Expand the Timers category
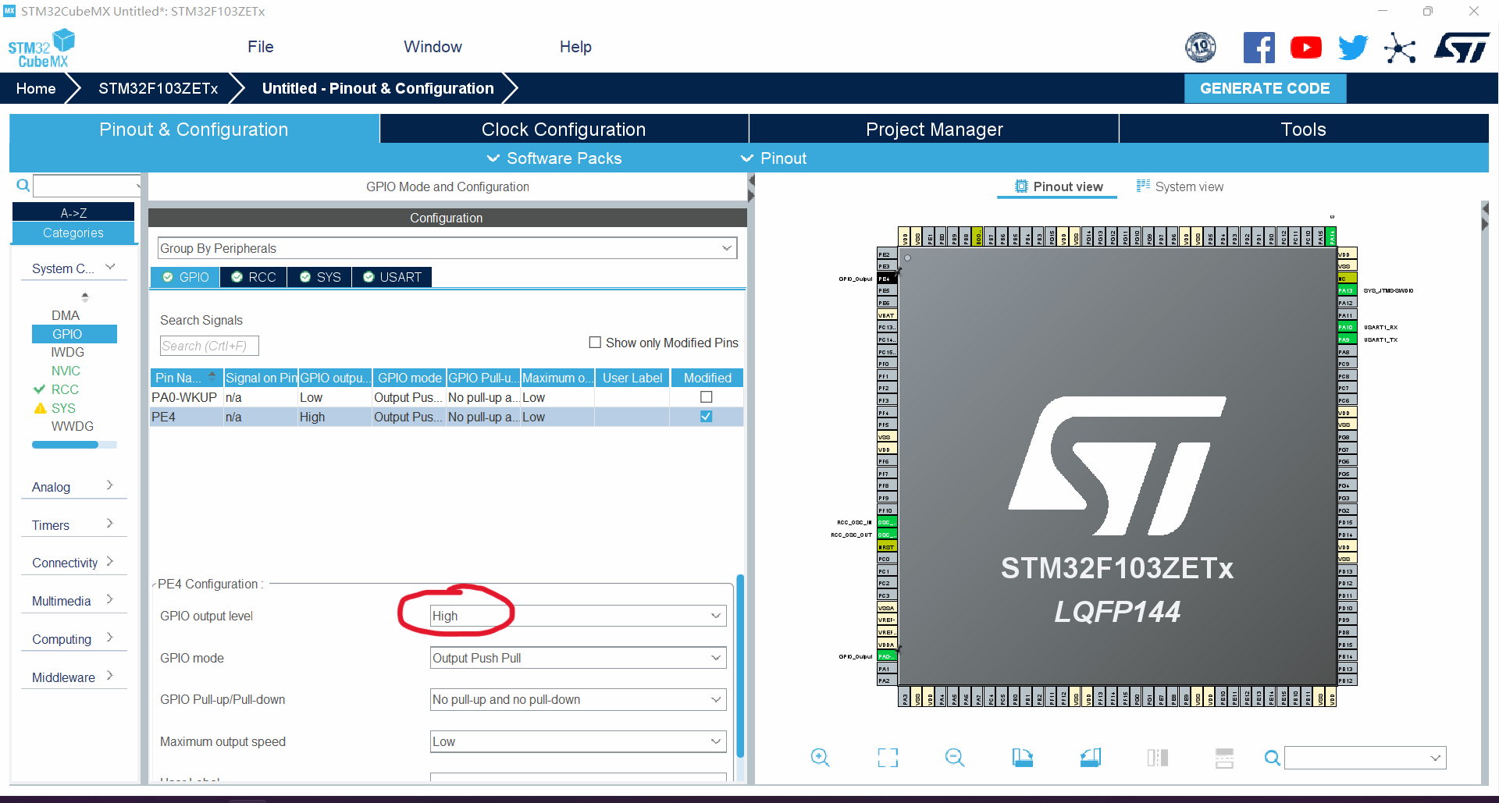Viewport: 1499px width, 803px height. [73, 525]
